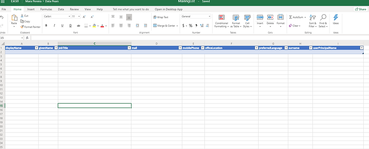Open the borders dropdown arrow

[90, 26]
